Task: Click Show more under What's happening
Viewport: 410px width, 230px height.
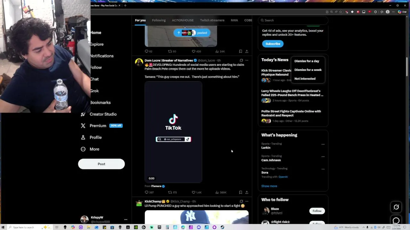Action: coord(269,186)
